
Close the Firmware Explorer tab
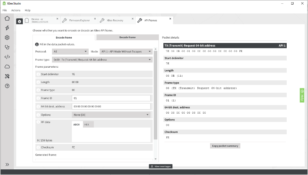pyautogui.click(x=95, y=19)
